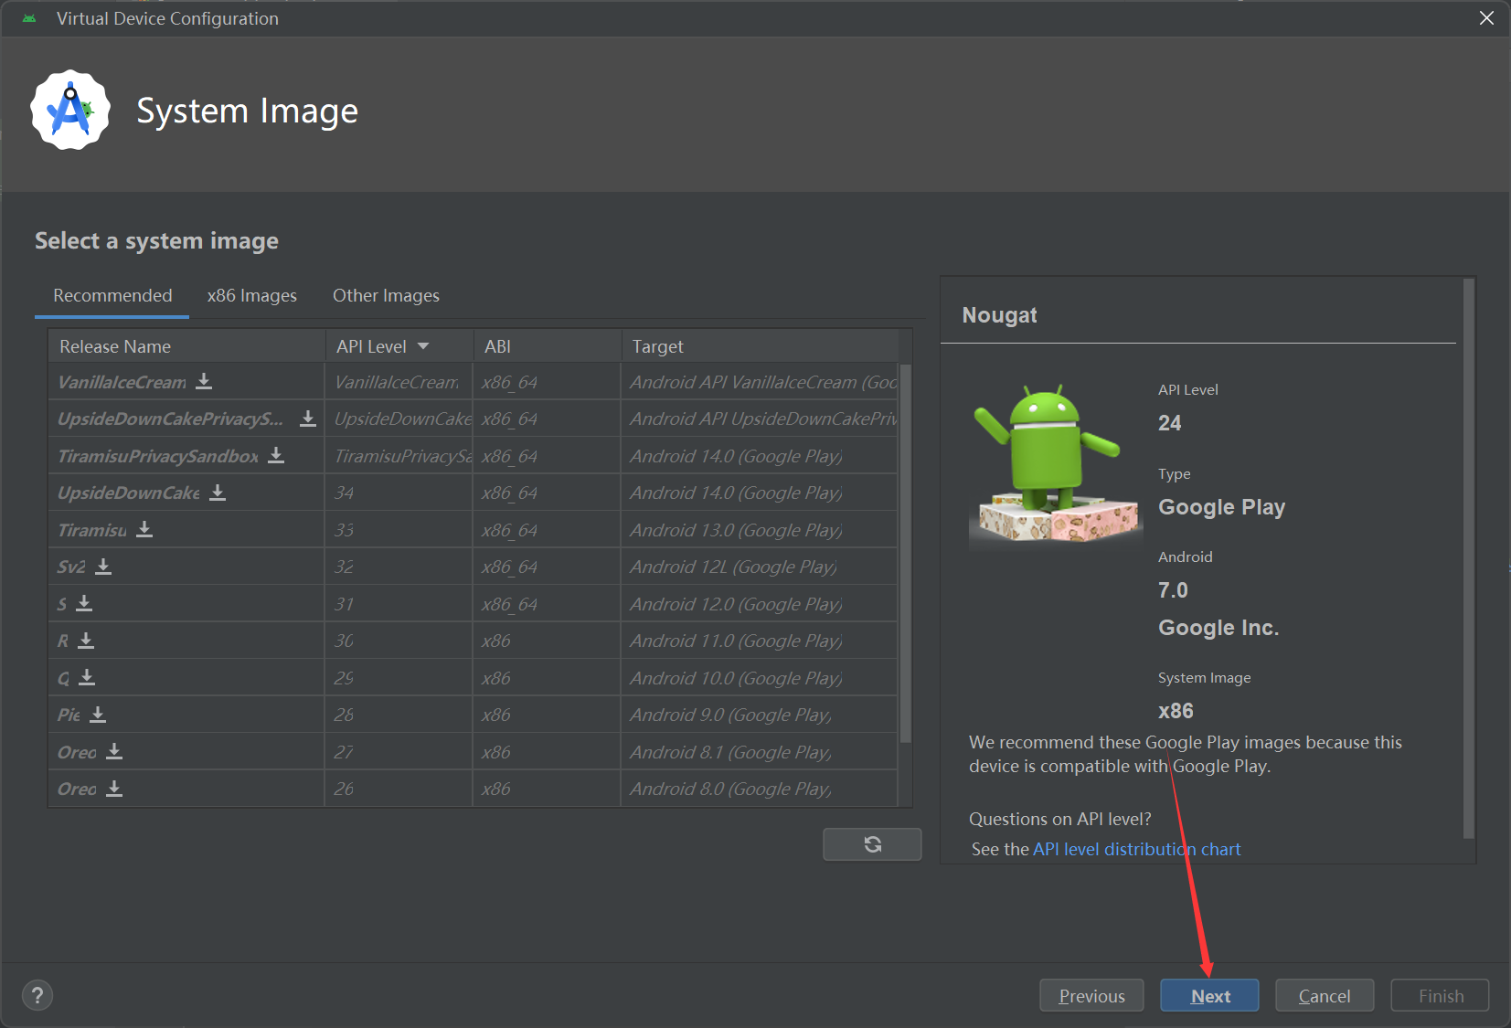Download the R API 30 image
The width and height of the screenshot is (1511, 1028).
tap(86, 641)
